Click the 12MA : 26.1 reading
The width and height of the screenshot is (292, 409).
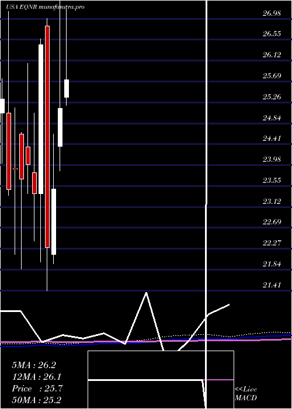click(x=37, y=377)
